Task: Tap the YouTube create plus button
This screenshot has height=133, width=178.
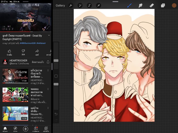Action: 26,129
